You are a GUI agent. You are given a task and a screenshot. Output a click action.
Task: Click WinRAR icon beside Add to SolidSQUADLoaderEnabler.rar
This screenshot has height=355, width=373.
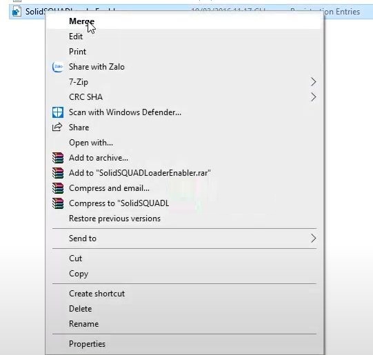pyautogui.click(x=58, y=173)
